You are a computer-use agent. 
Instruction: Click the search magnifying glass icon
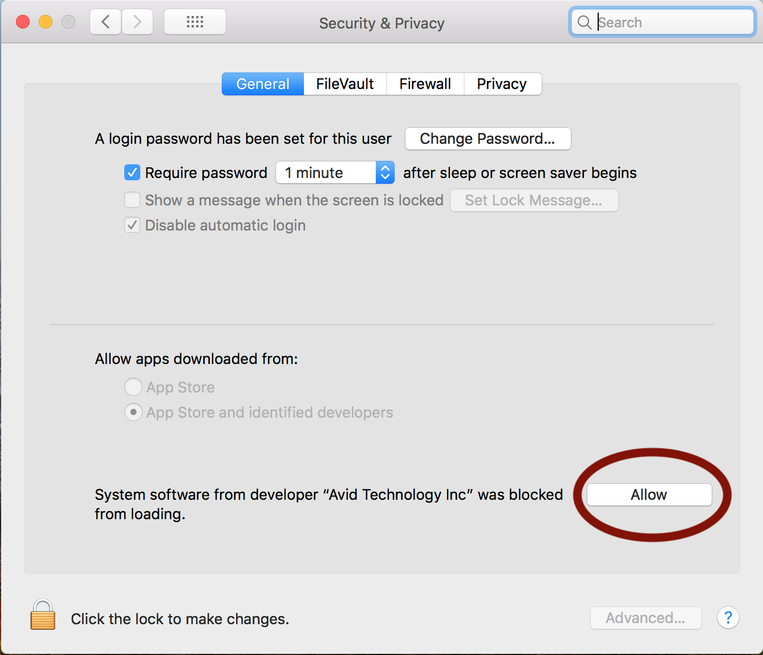click(x=585, y=23)
